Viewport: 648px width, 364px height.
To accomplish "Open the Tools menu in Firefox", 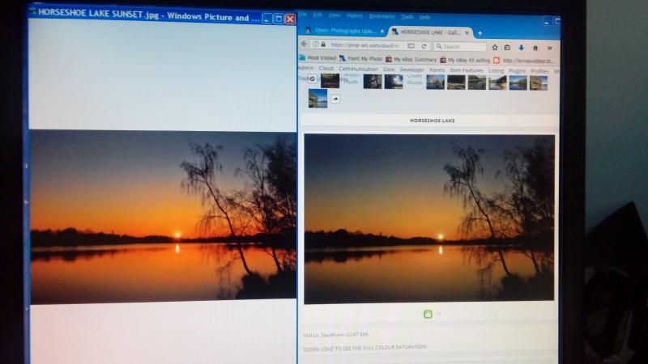I will [407, 16].
